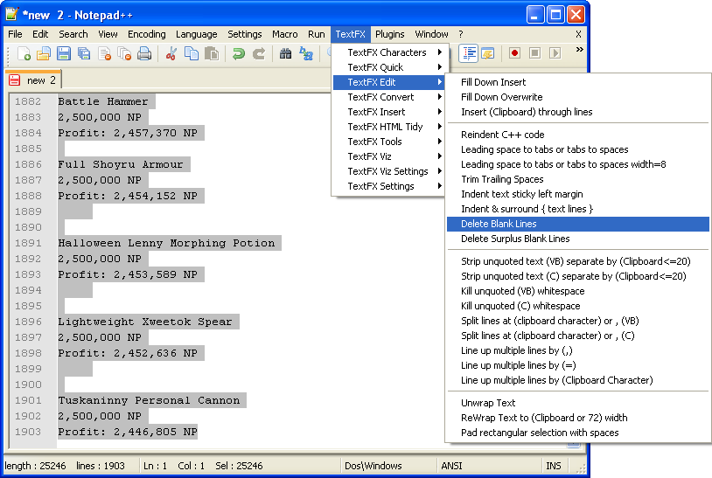
Task: Undo with the green arrow icon
Action: coord(239,53)
